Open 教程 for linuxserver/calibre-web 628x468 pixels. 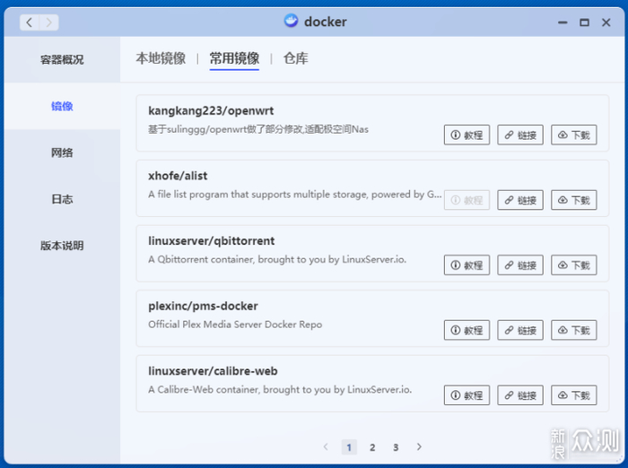pos(467,395)
